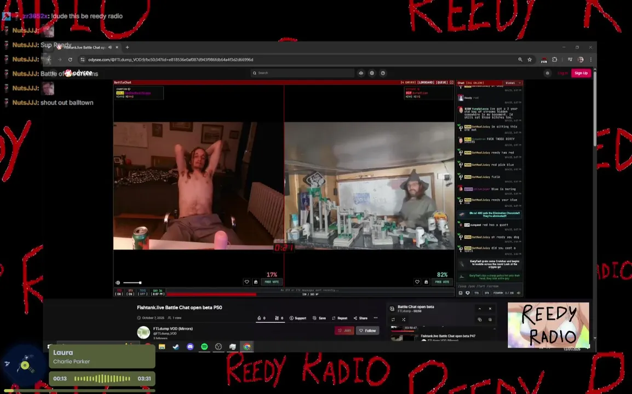Mute the browser tab audio icon
Image resolution: width=632 pixels, height=394 pixels.
(110, 47)
